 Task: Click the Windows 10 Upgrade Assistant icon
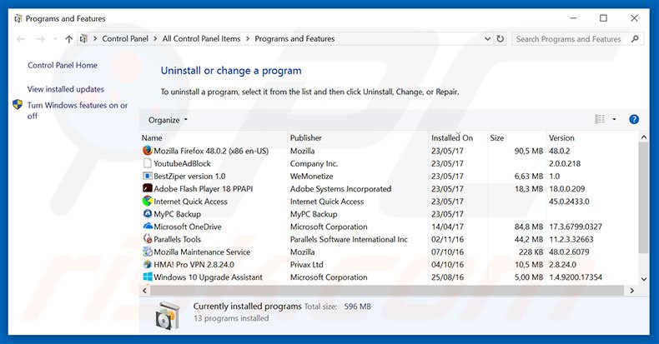pos(147,277)
